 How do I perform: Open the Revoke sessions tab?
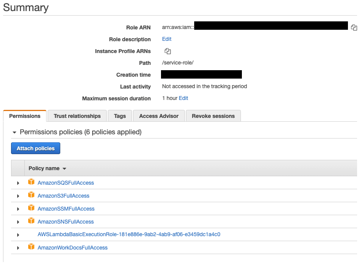tap(213, 116)
